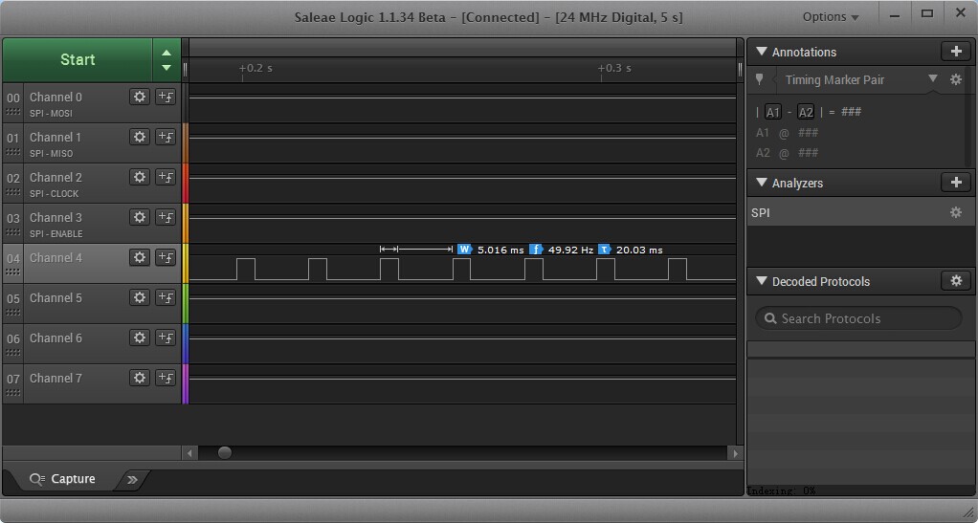
Task: Open Channel 2 settings gear
Action: click(x=140, y=177)
